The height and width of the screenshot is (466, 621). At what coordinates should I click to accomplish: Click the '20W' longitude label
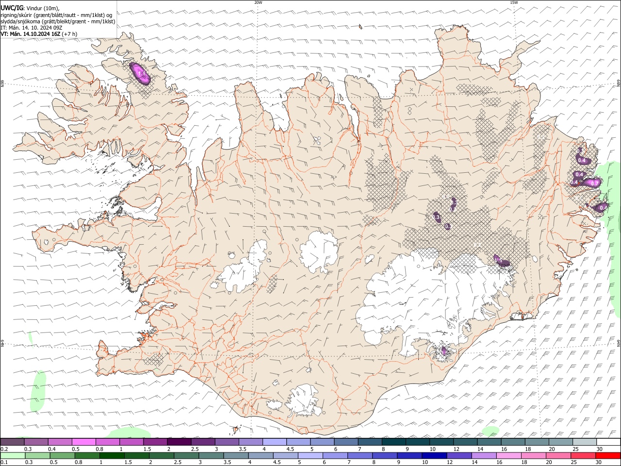pos(258,2)
